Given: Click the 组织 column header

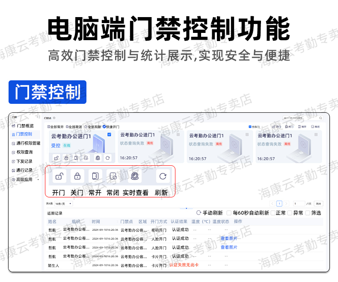Looking at the screenshot, I should [x=76, y=221].
